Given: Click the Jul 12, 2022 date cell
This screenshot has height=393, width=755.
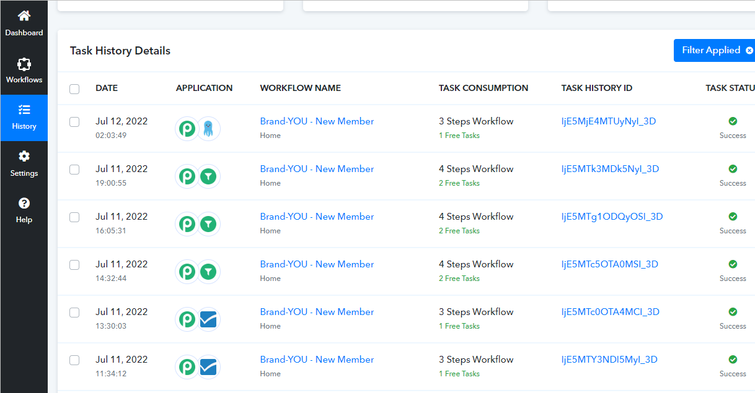Looking at the screenshot, I should pyautogui.click(x=121, y=121).
